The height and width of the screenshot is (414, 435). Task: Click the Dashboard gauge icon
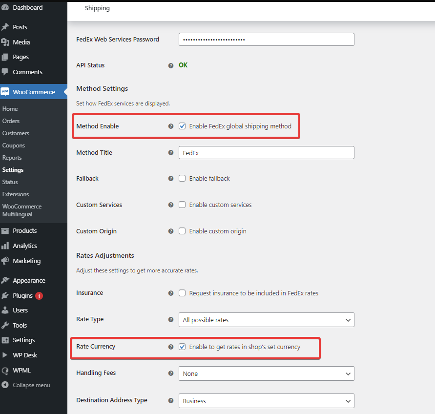coord(5,7)
